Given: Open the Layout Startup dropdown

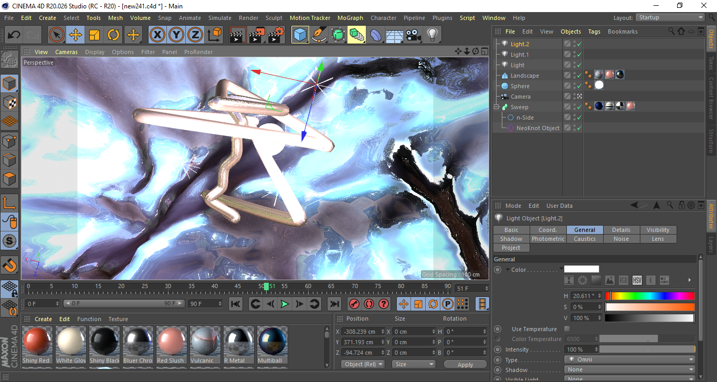Looking at the screenshot, I should [x=670, y=17].
